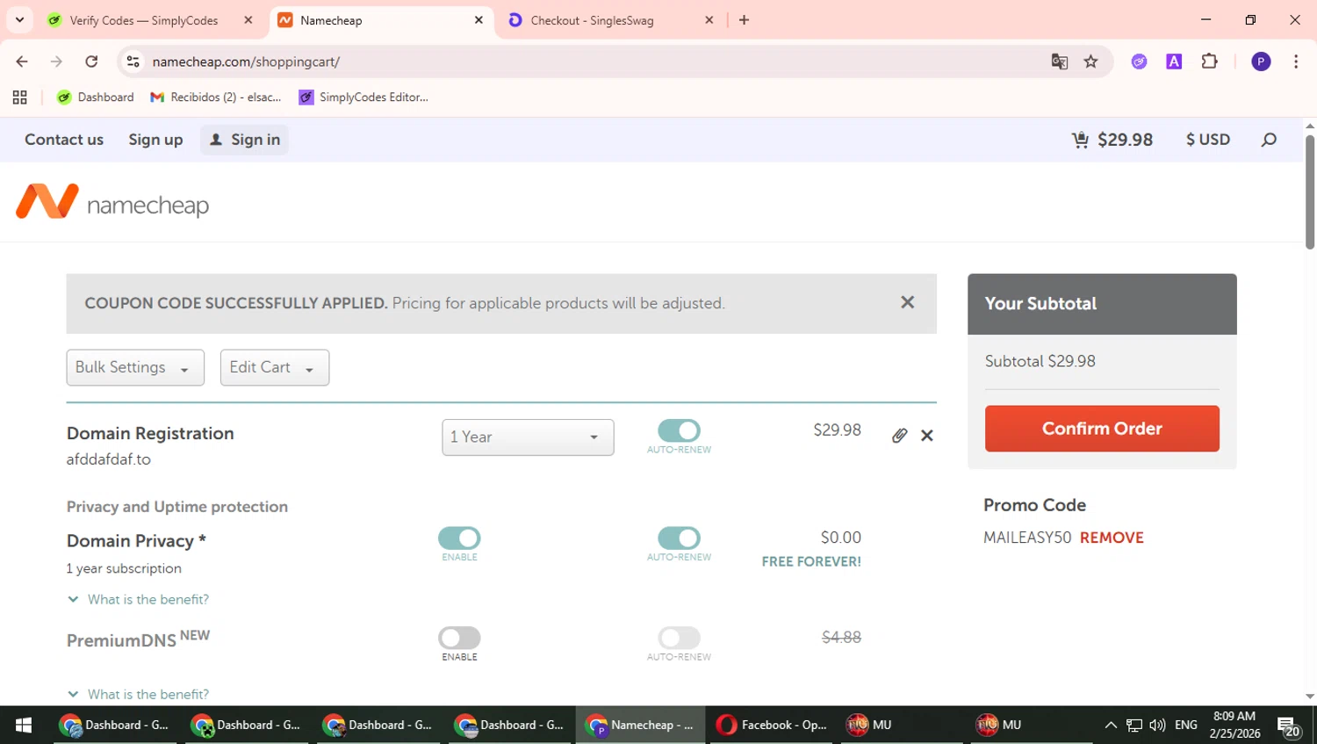Open the apps grid in bookmarks bar
1317x744 pixels.
click(19, 98)
